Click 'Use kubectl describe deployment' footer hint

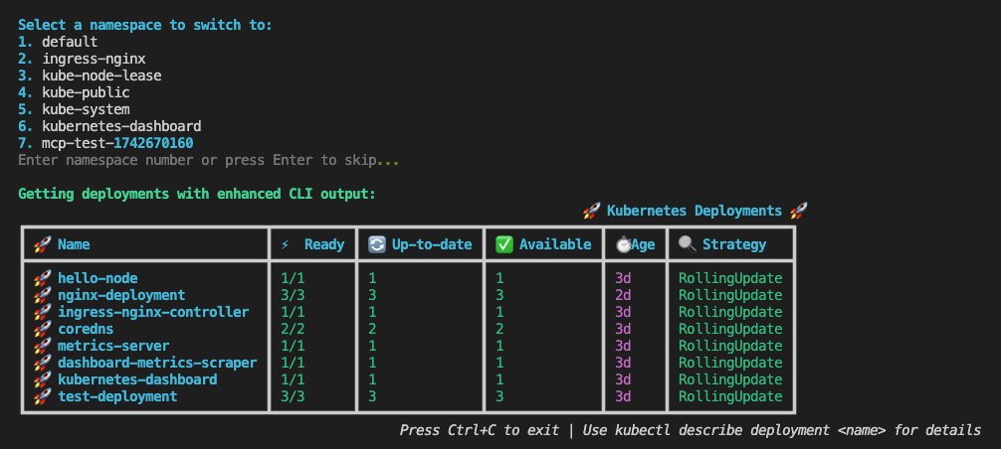781,430
